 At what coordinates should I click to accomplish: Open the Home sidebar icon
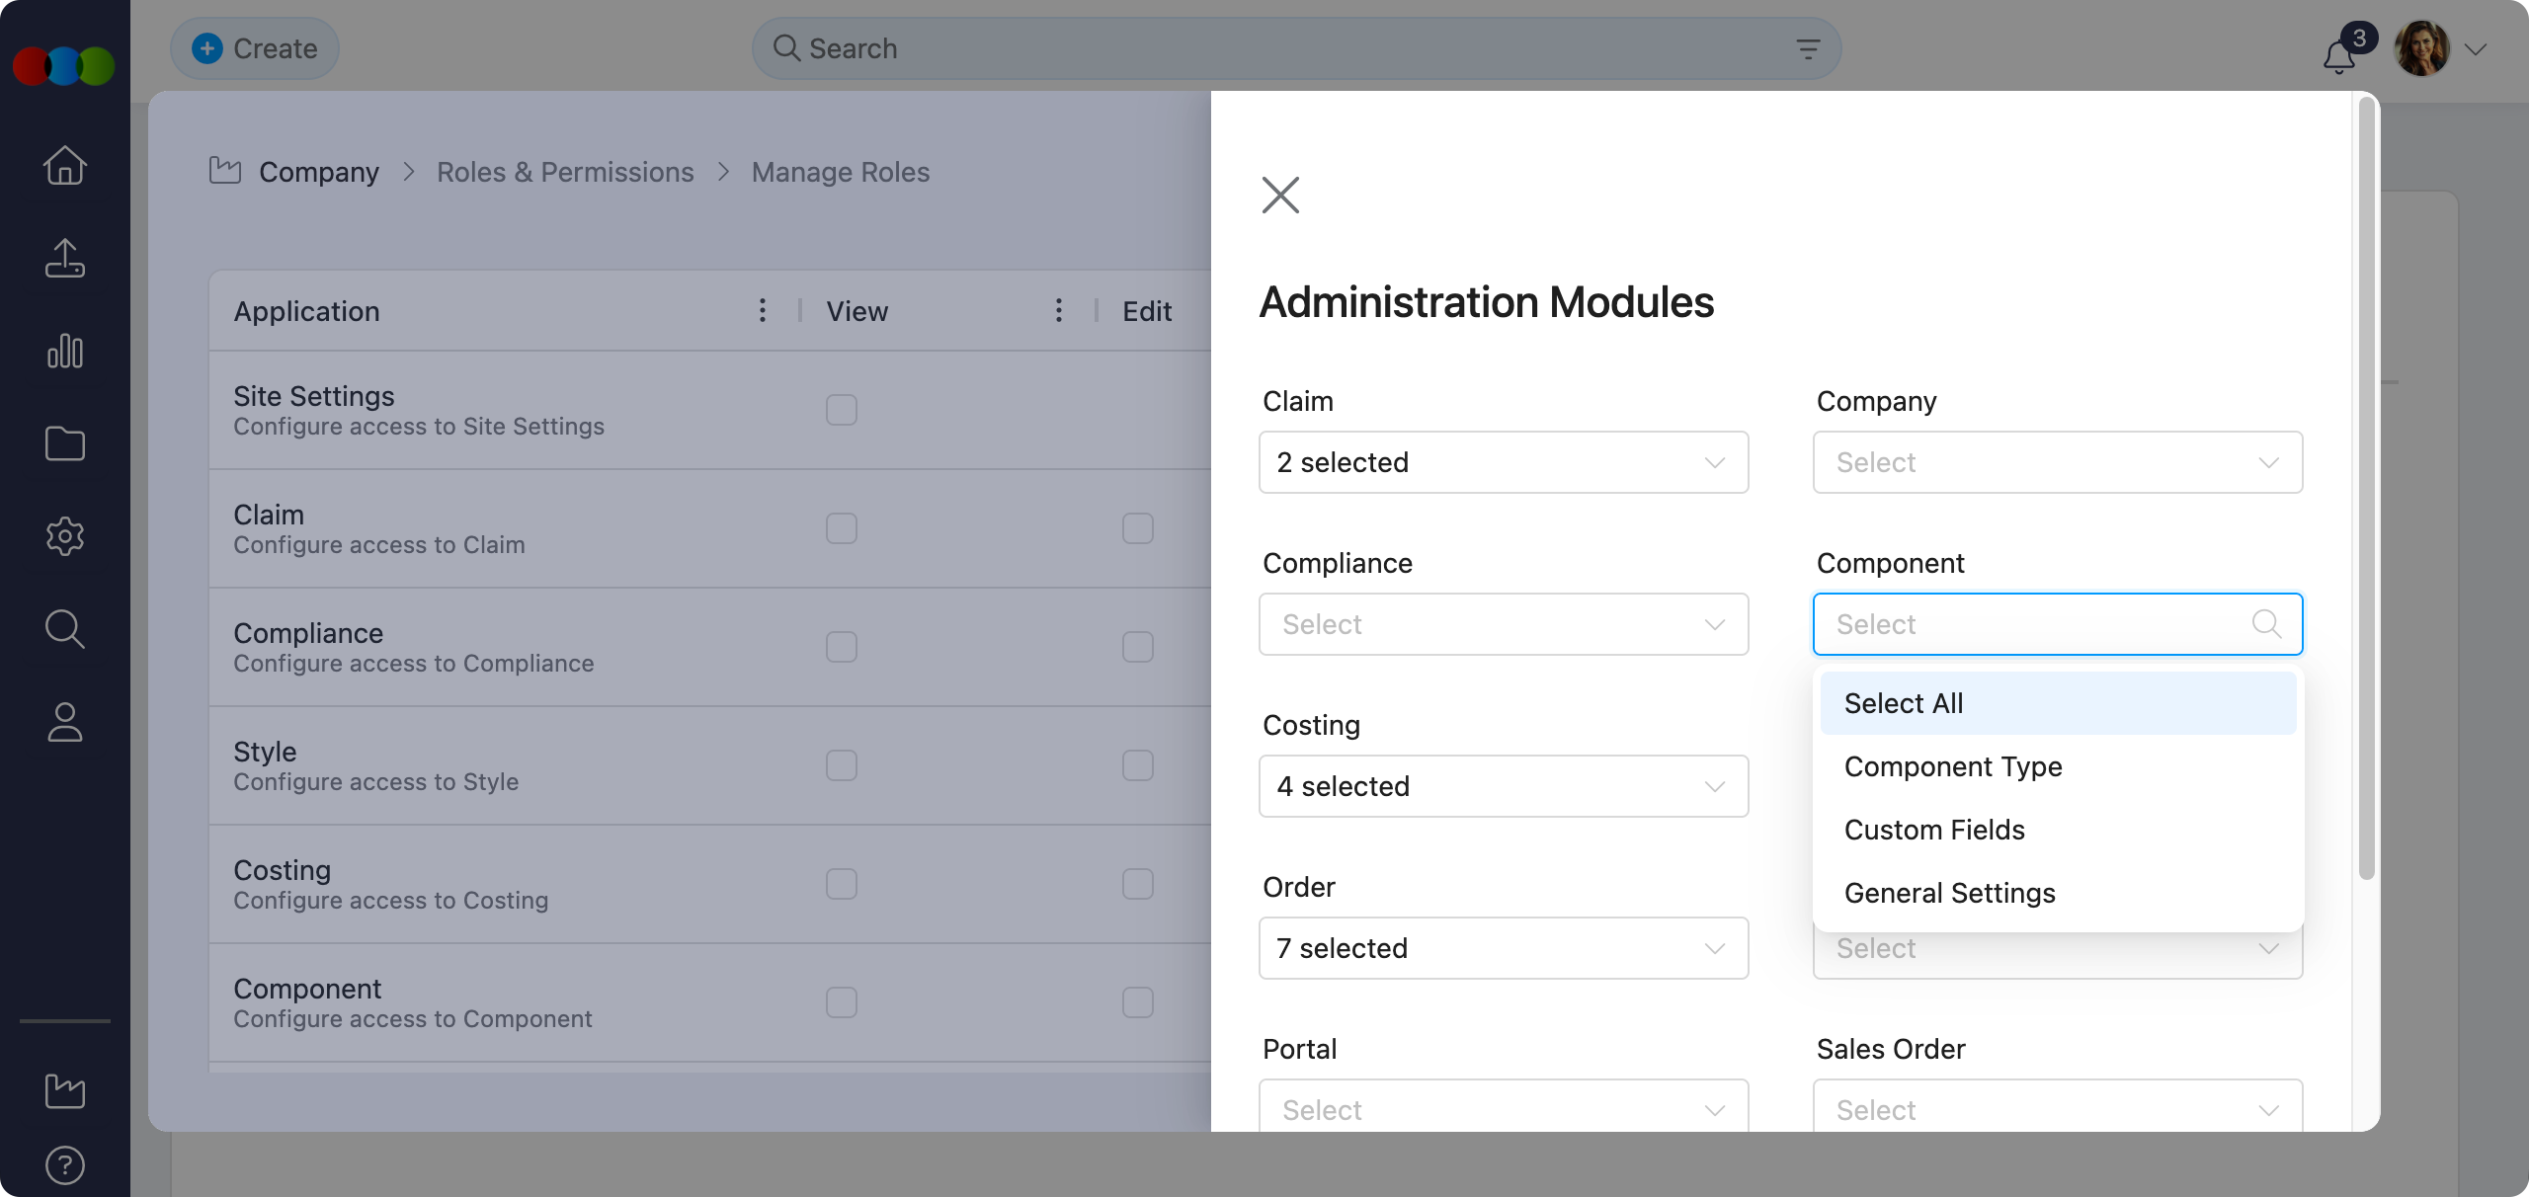click(63, 165)
